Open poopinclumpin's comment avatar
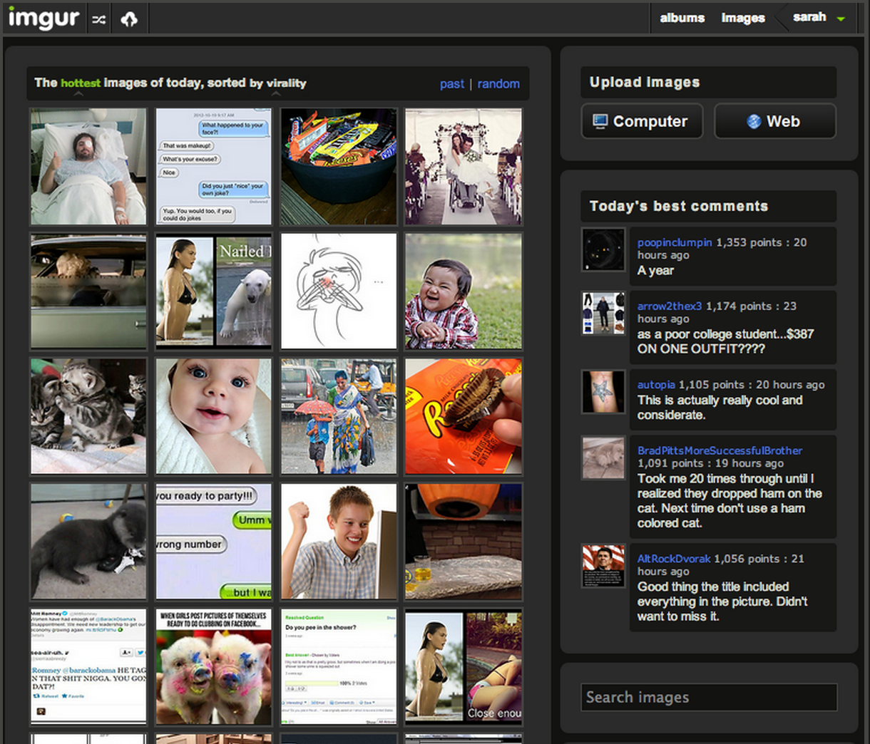This screenshot has height=744, width=870. click(603, 250)
